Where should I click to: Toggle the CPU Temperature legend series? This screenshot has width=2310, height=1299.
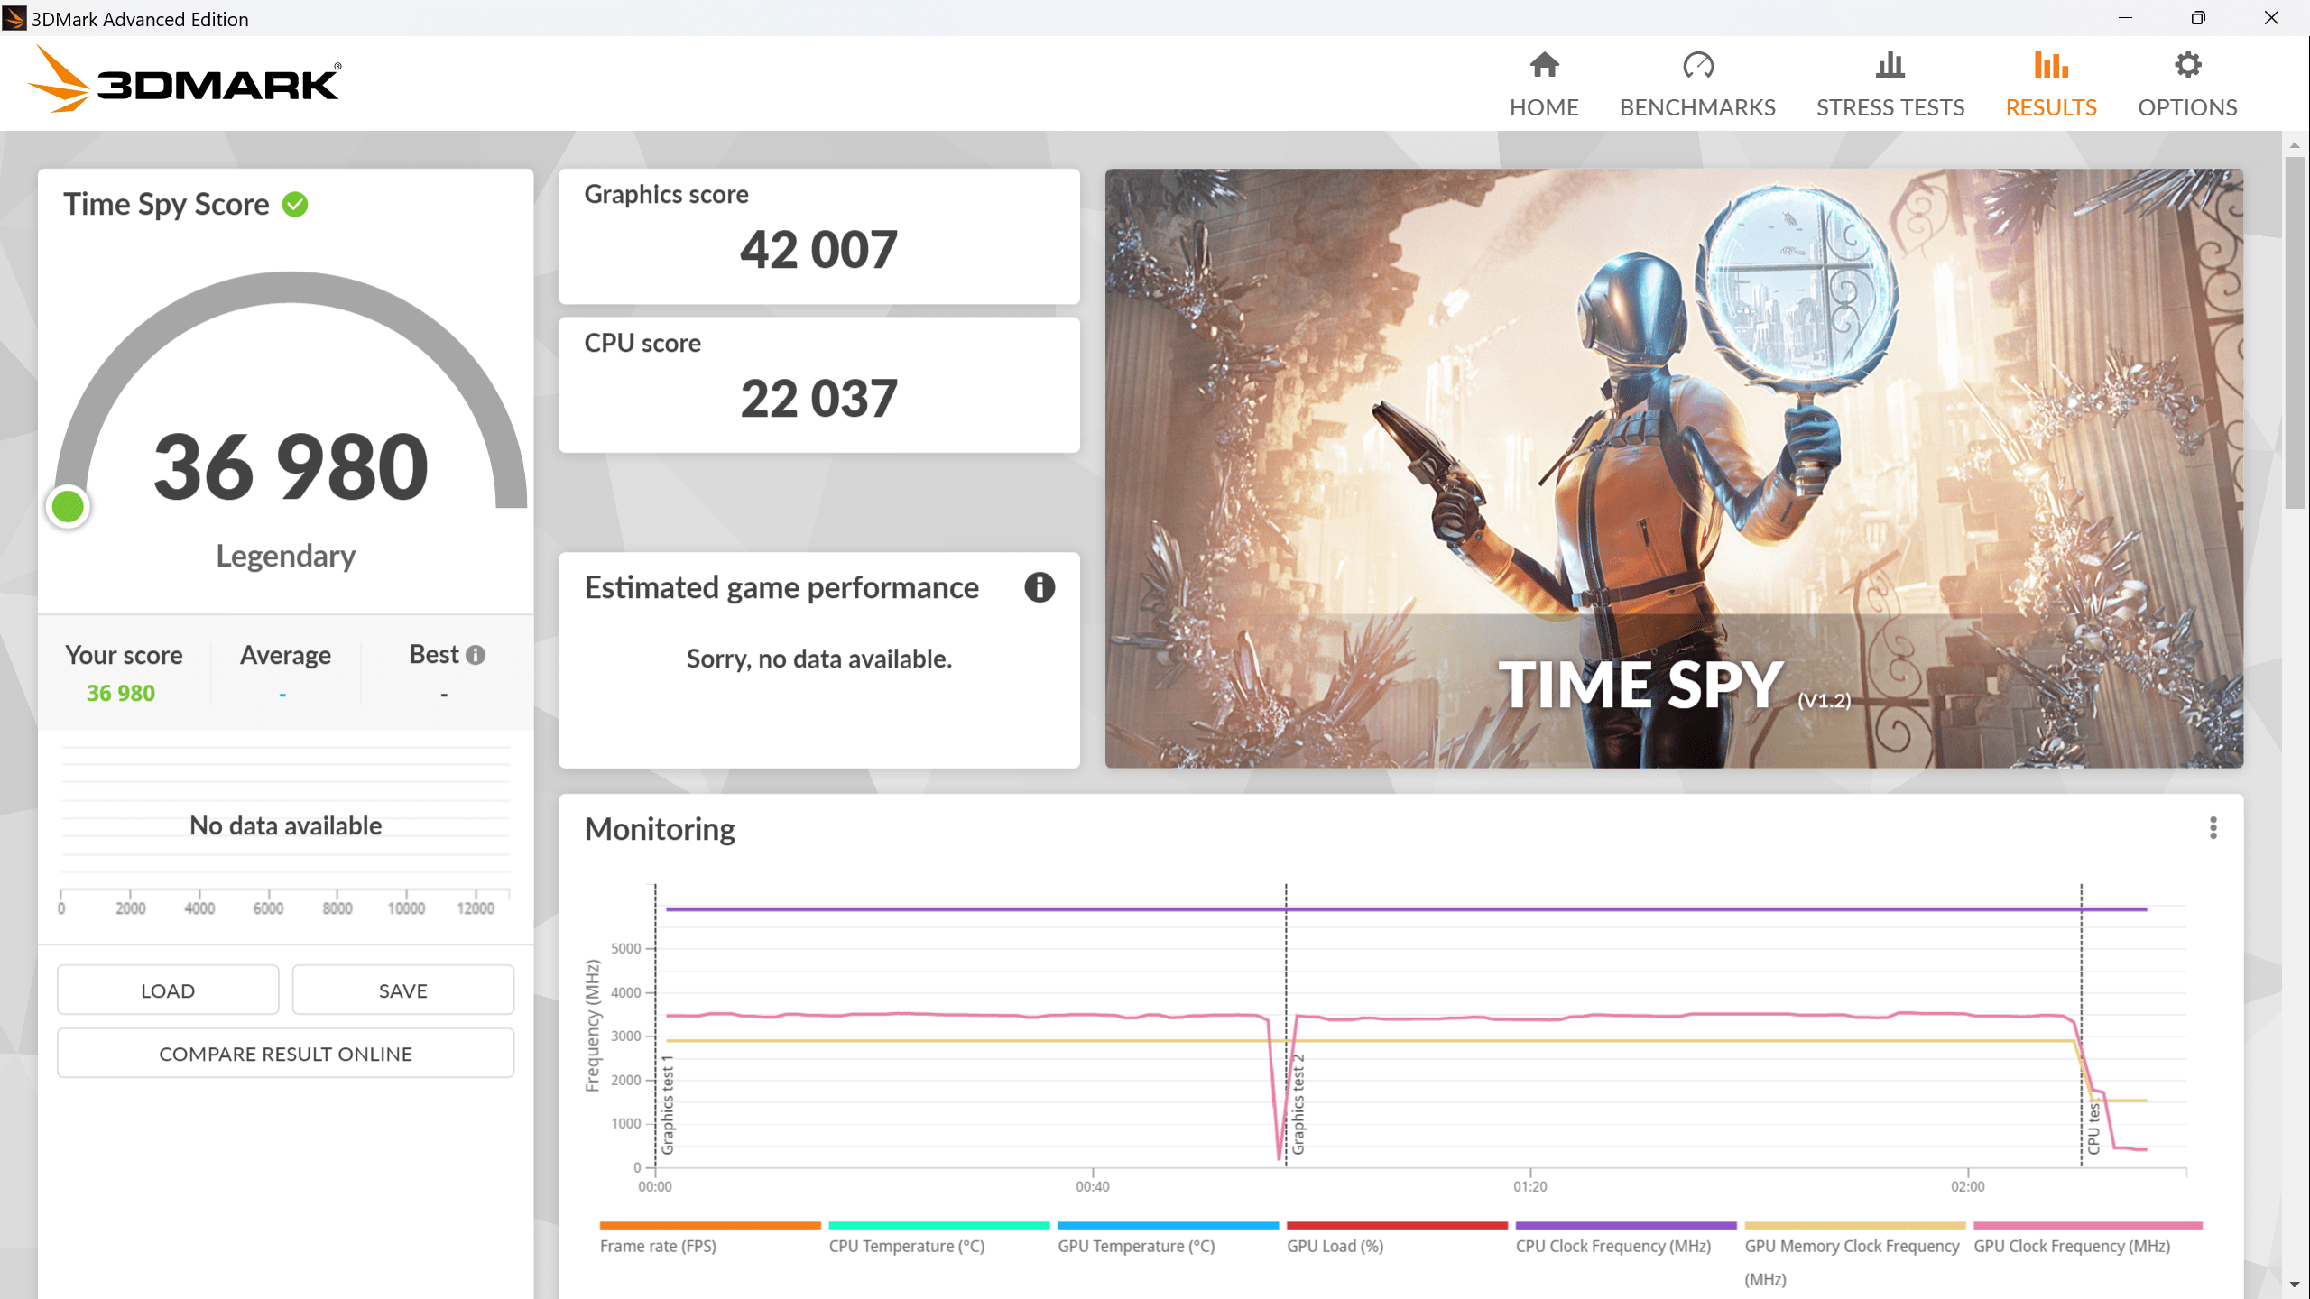pyautogui.click(x=906, y=1246)
